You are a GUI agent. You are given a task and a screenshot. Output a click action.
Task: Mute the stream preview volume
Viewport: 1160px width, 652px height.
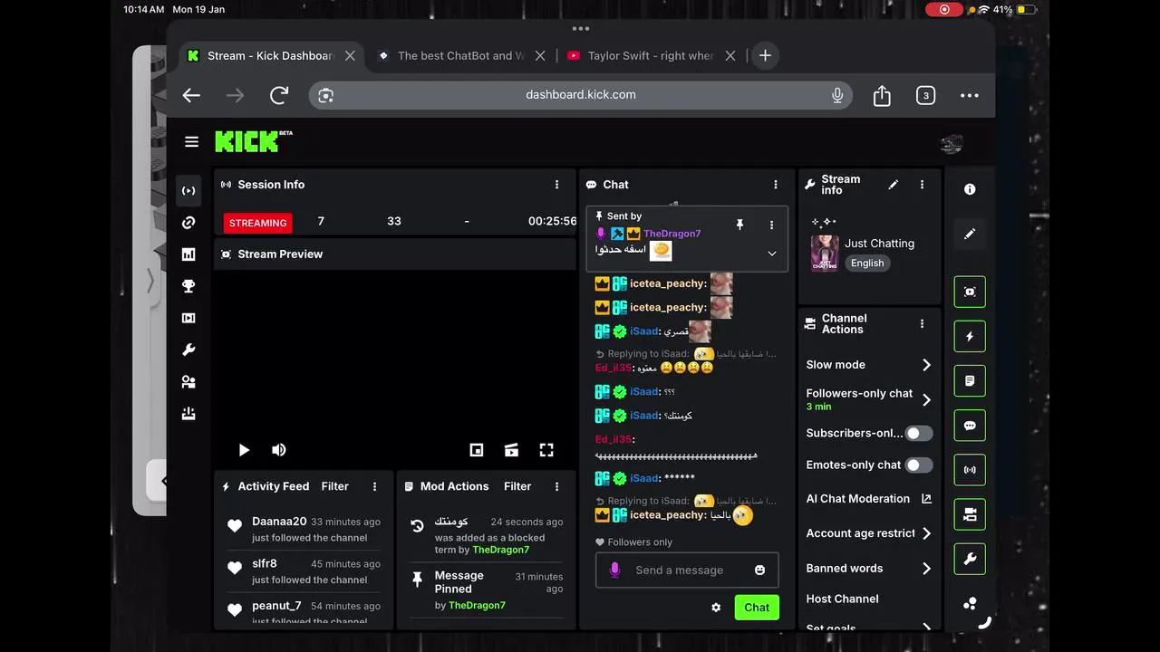click(279, 450)
